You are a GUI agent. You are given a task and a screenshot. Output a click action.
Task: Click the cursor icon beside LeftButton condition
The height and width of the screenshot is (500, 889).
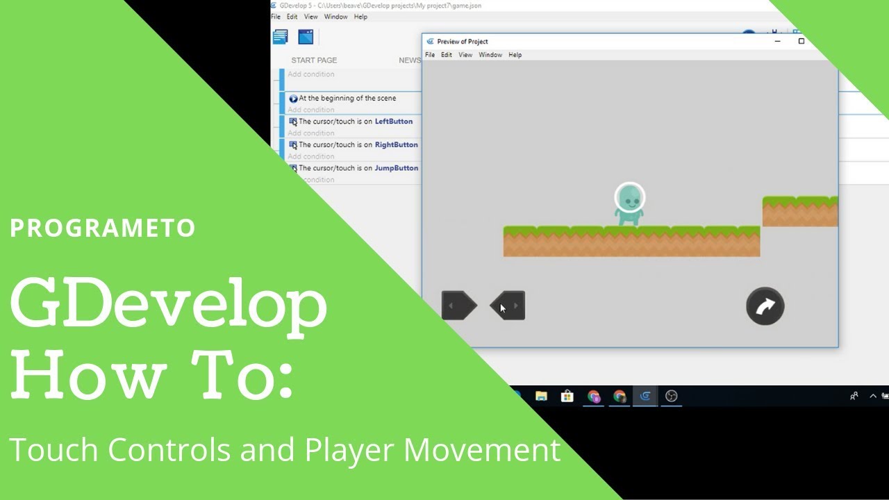[293, 122]
